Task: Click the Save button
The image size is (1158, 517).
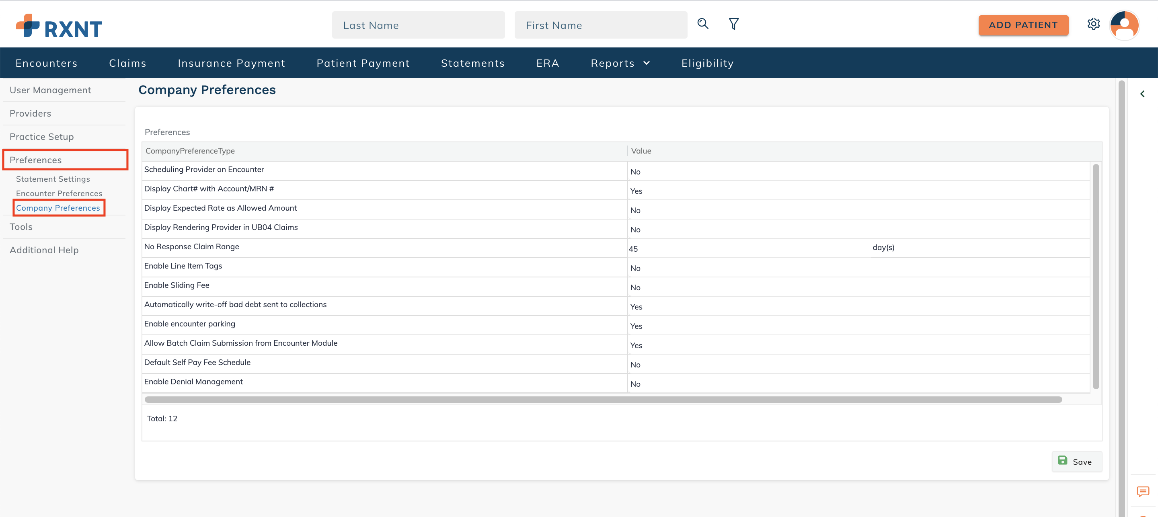Action: click(x=1076, y=461)
